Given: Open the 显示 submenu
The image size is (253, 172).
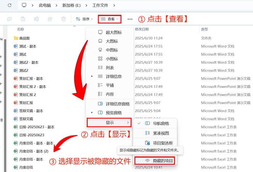Looking at the screenshot, I should click(109, 123).
